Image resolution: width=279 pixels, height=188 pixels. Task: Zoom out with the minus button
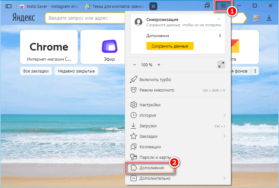[135, 65]
